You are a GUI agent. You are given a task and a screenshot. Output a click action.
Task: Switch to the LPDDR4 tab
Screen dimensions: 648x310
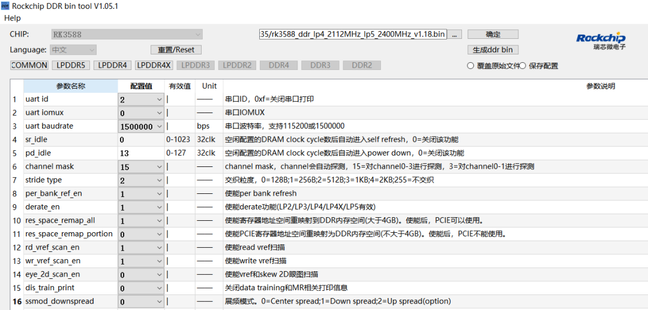click(x=113, y=65)
